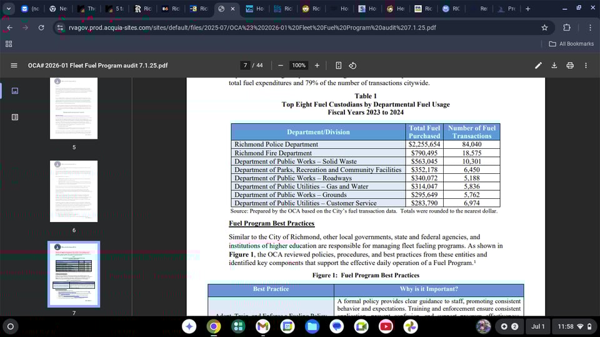Switch to the '5 t' browser tab
The height and width of the screenshot is (337, 600).
click(114, 8)
